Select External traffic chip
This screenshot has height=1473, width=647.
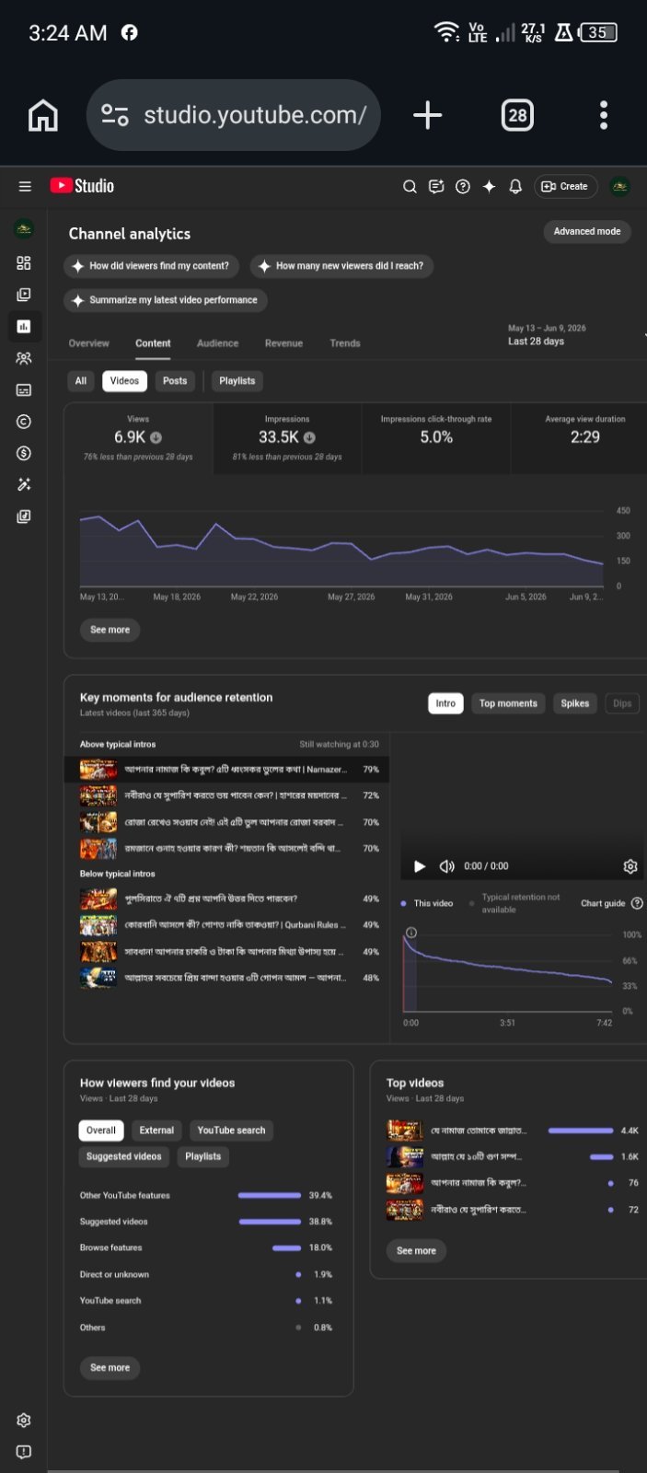click(156, 1131)
